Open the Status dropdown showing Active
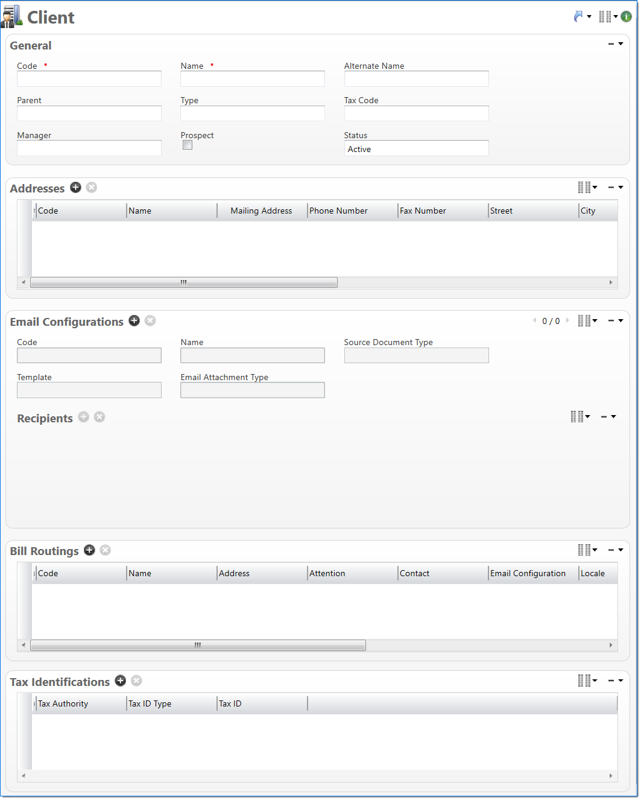Screen dimensions: 641x800 [416, 149]
